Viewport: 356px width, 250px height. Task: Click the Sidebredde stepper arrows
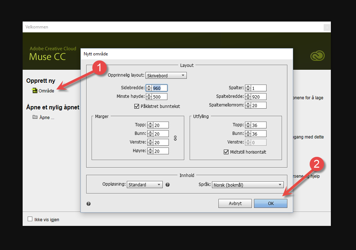(149, 88)
